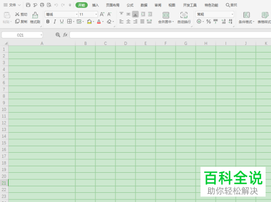Switch to the View (视图) tab
Screen dimensions: 271x202
[172, 5]
